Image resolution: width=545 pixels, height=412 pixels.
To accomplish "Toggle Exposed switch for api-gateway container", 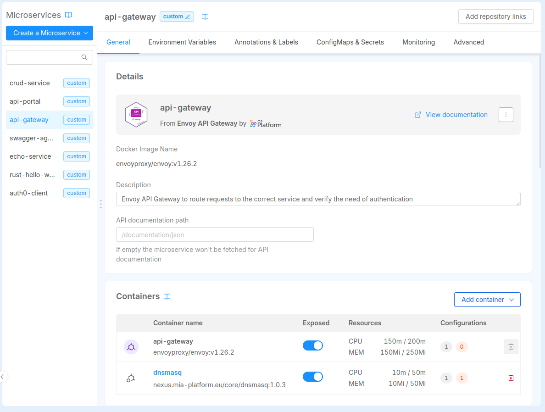I will coord(313,346).
